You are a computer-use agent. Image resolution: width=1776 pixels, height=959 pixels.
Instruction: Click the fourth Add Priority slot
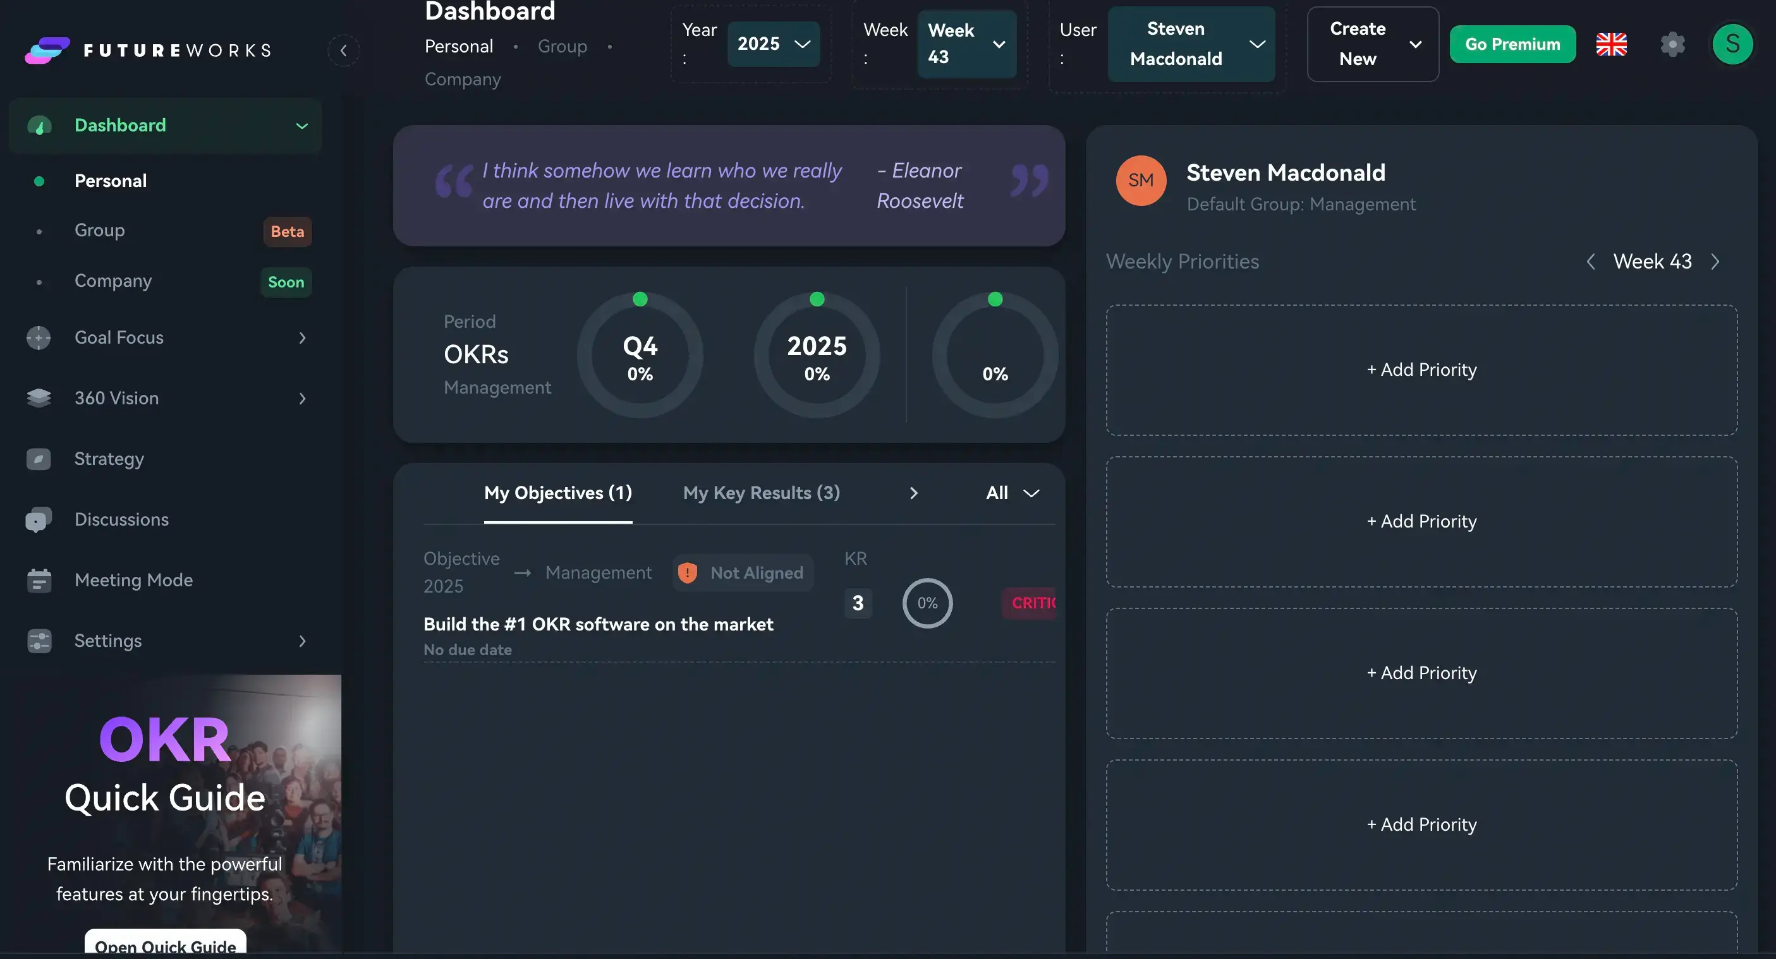[x=1421, y=824]
